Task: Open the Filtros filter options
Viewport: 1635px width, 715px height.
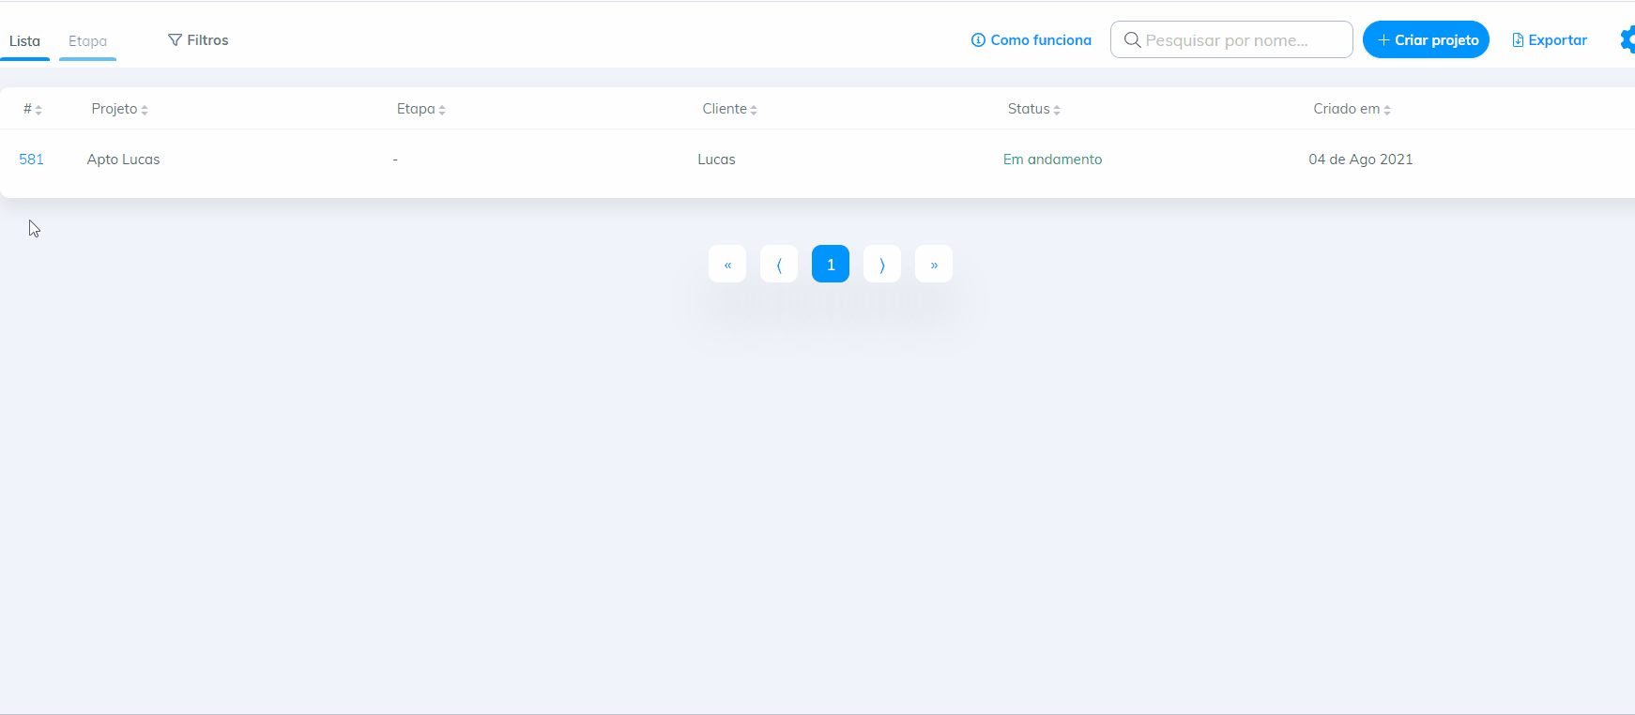Action: (x=198, y=40)
